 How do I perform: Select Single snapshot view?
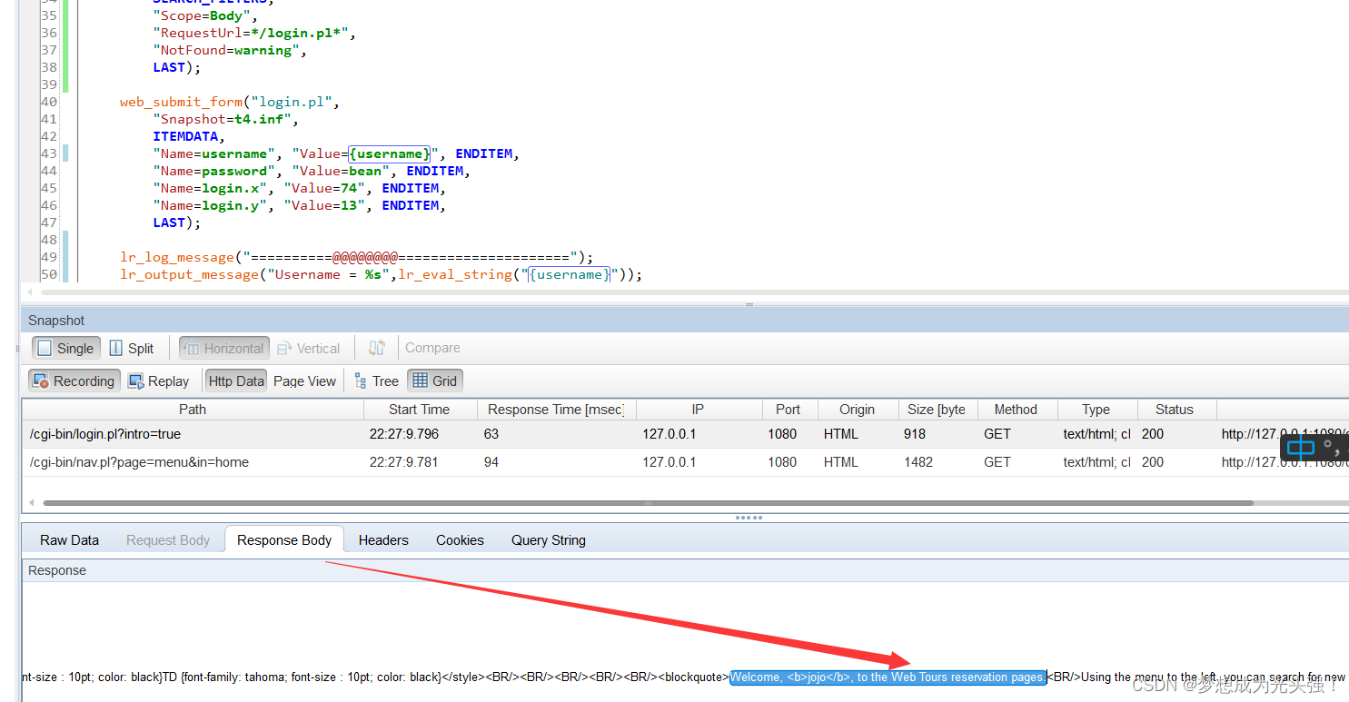click(66, 348)
